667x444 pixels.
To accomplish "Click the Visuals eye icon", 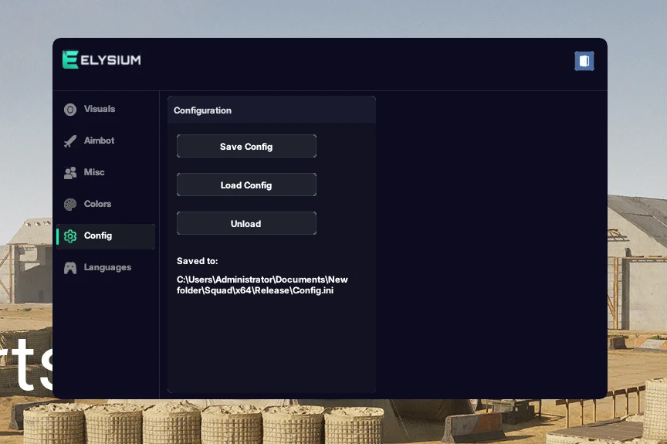I will (x=70, y=110).
